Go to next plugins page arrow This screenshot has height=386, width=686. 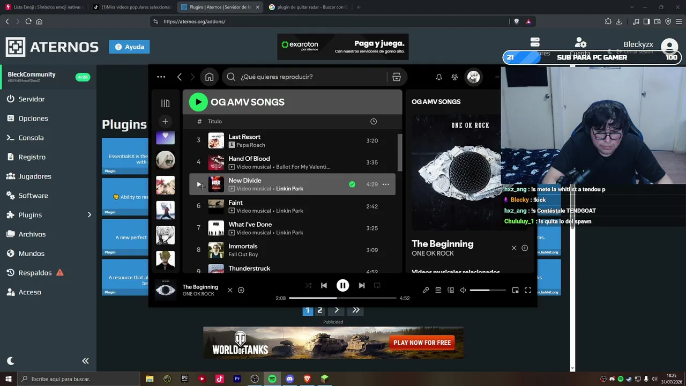coord(337,310)
